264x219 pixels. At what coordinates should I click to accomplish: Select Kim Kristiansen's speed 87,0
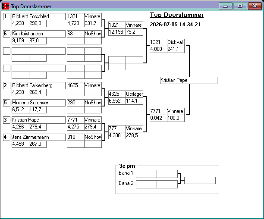tap(38, 41)
